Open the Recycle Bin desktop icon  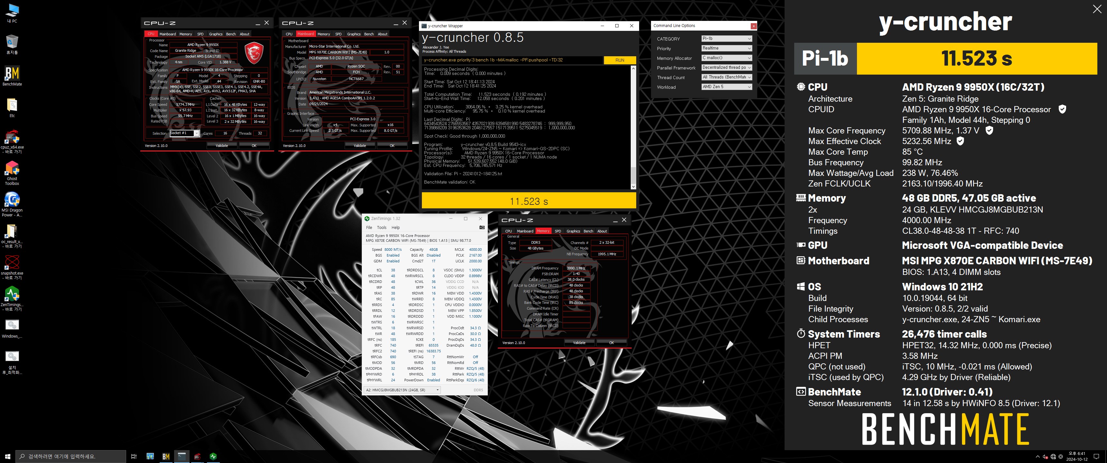(x=12, y=44)
